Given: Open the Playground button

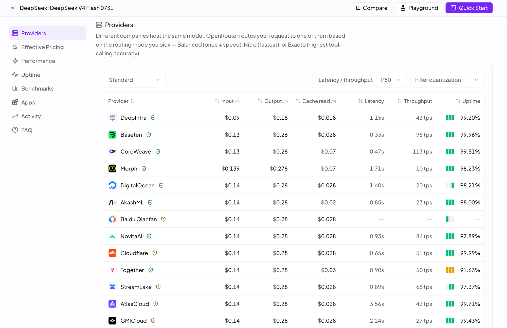Looking at the screenshot, I should click(419, 8).
